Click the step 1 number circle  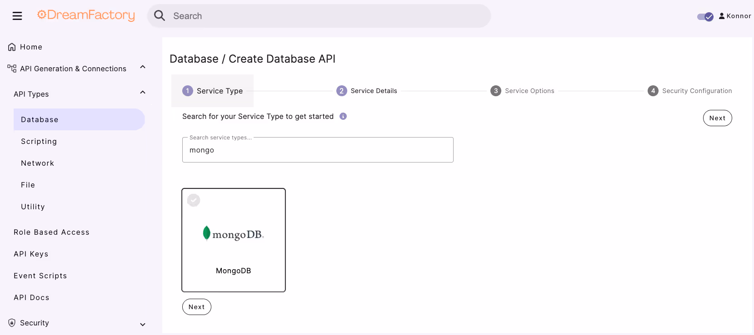(188, 91)
